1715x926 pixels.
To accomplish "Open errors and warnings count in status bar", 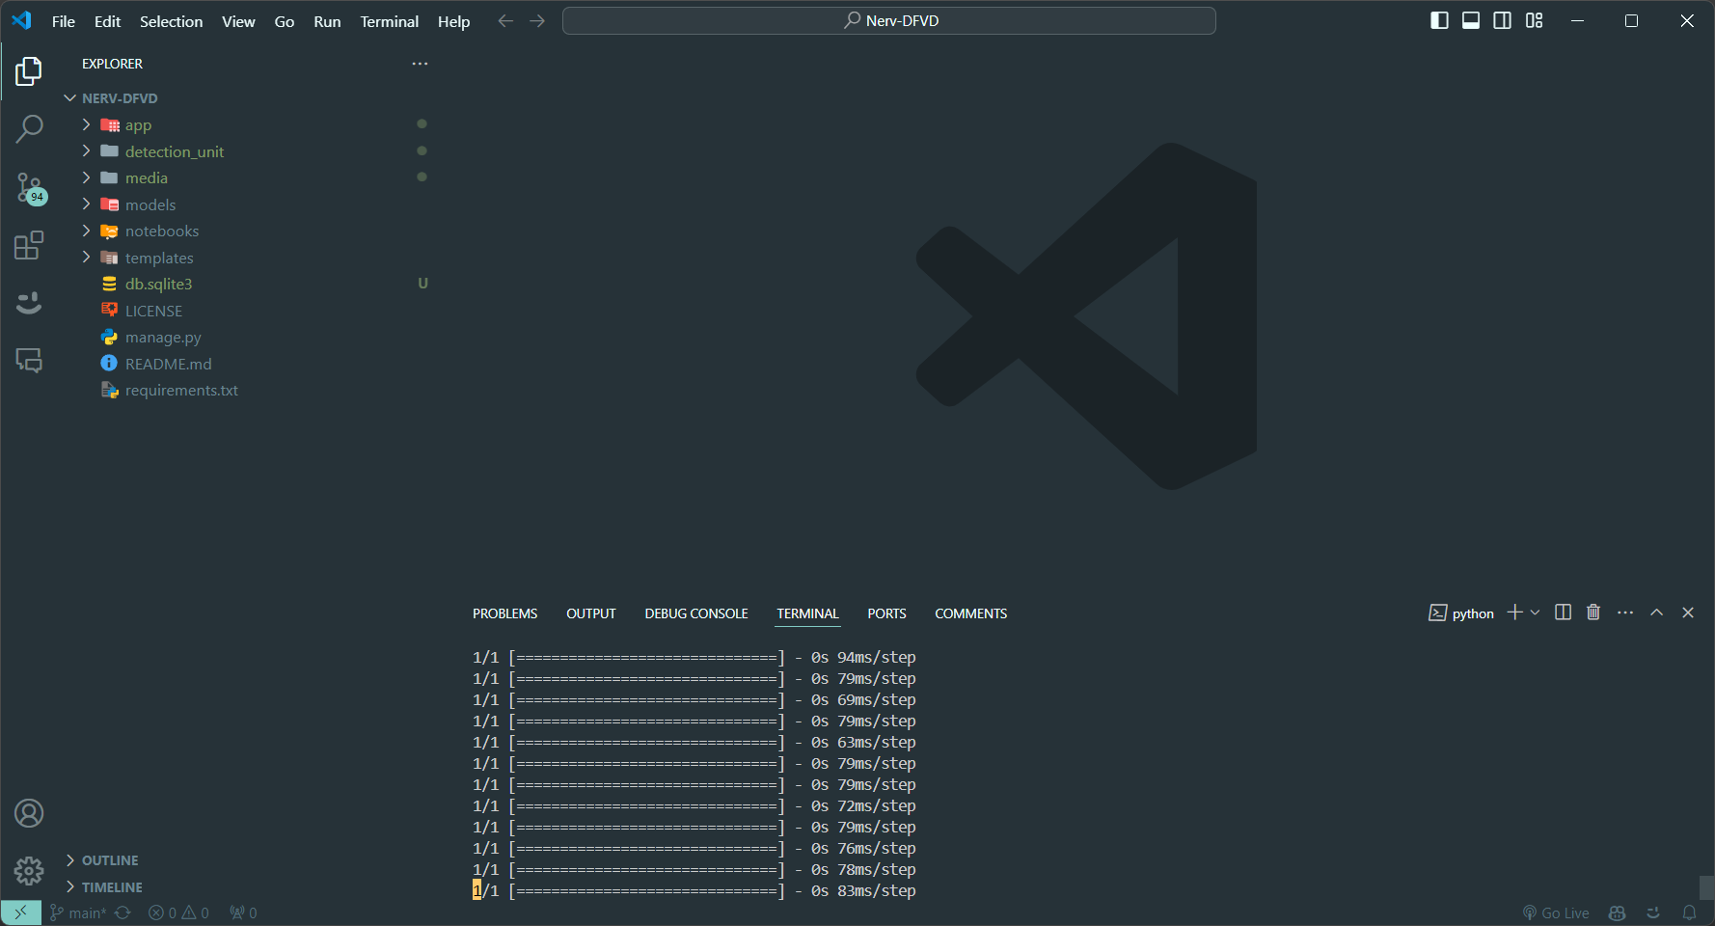I will coord(178,912).
